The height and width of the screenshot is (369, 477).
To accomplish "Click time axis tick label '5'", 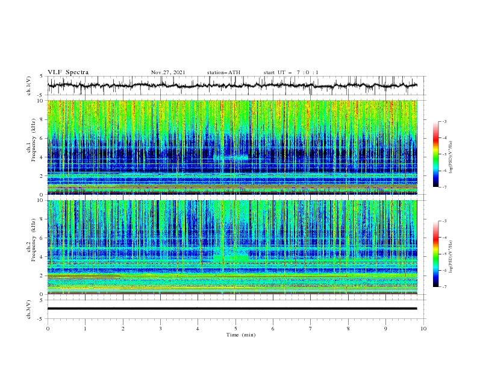I will pyautogui.click(x=235, y=329).
